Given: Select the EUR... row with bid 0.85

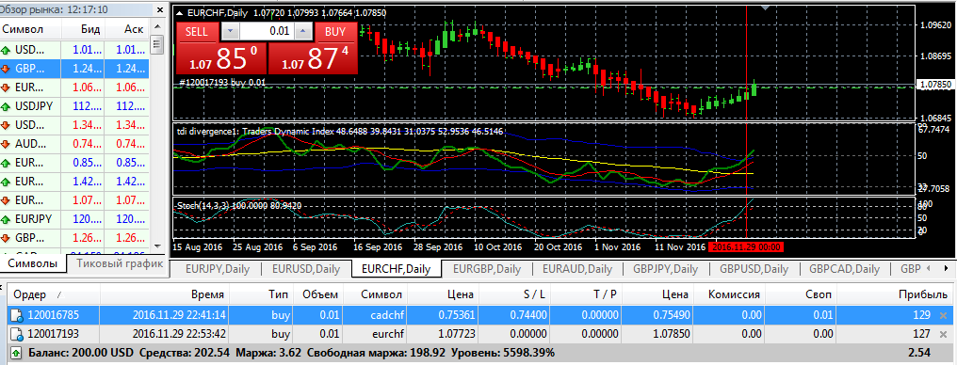Looking at the screenshot, I should [74, 163].
